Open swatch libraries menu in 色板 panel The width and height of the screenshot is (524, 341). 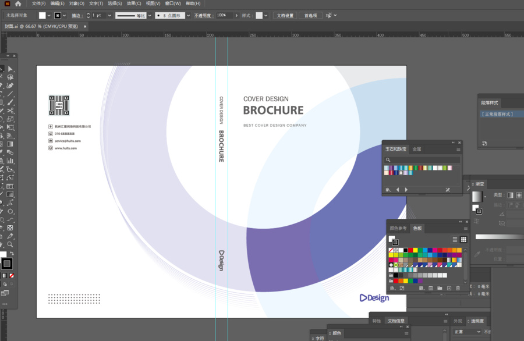(392, 288)
